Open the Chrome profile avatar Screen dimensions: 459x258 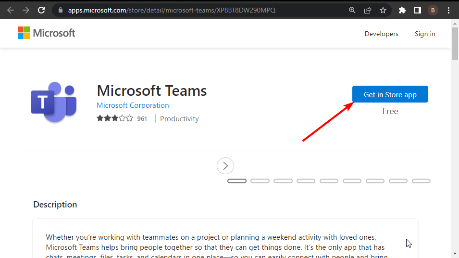click(433, 10)
